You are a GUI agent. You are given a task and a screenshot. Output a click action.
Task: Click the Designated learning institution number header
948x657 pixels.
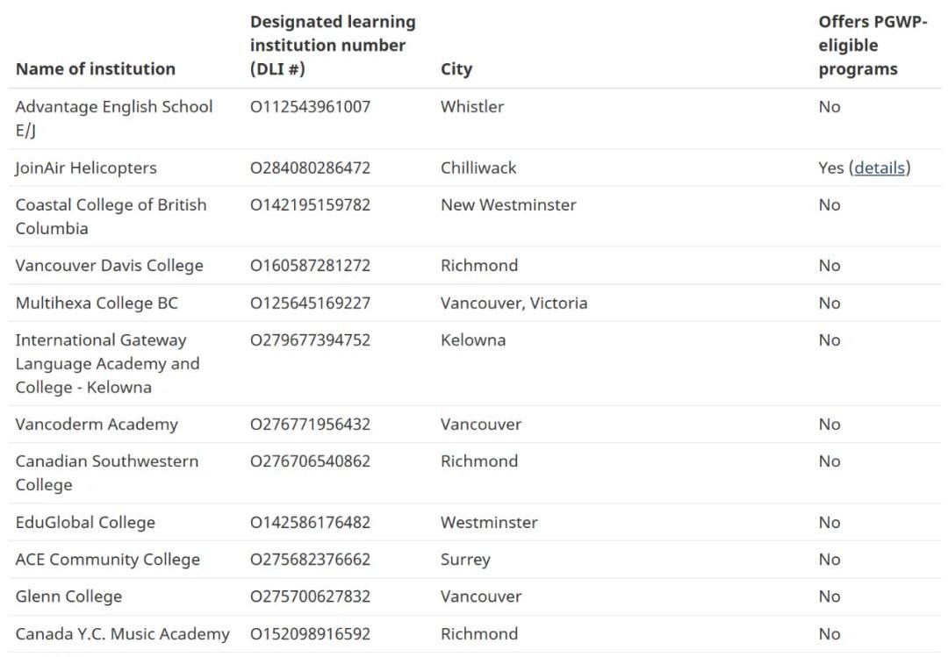[x=334, y=46]
